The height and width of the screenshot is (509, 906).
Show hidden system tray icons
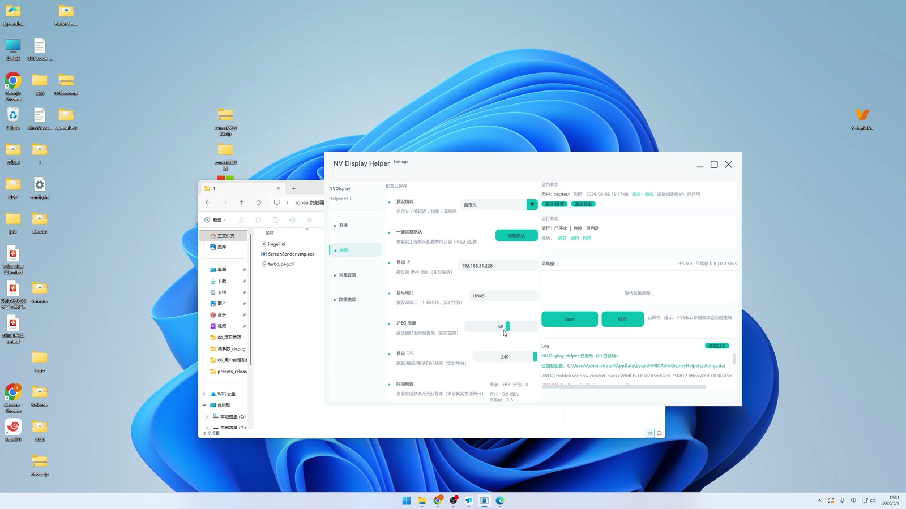[x=819, y=501]
